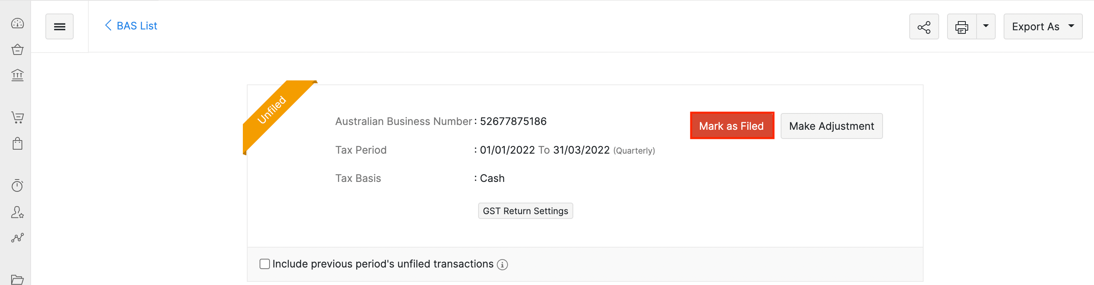
Task: Open Sales via the cart icon
Action: coord(17,118)
